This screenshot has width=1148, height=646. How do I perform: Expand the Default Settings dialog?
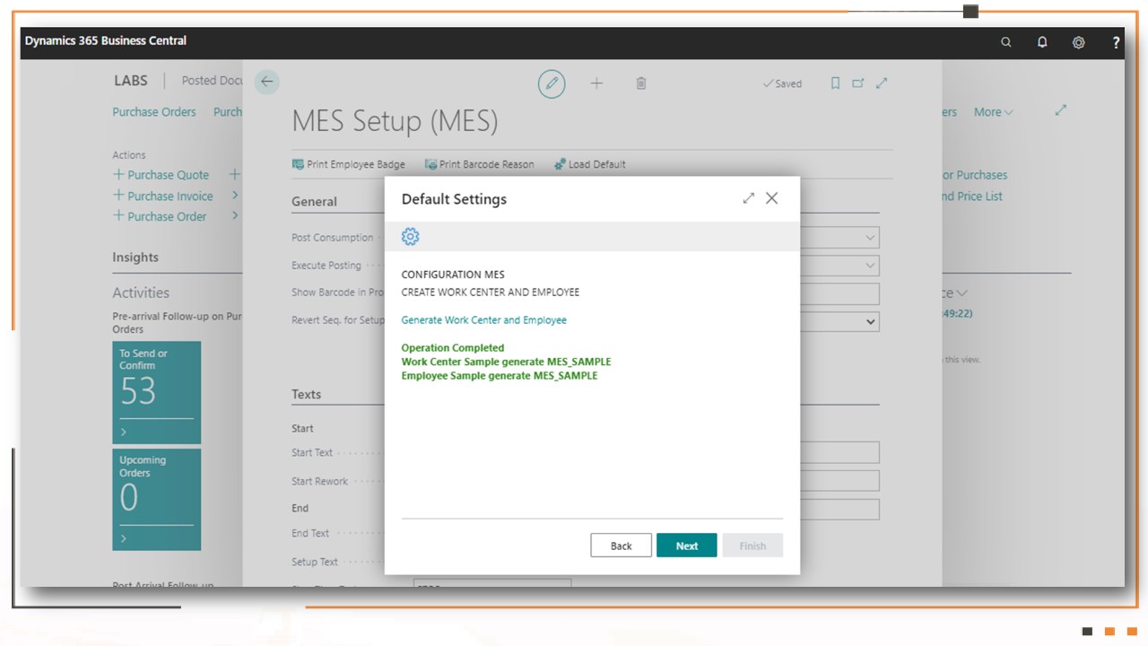click(x=749, y=198)
